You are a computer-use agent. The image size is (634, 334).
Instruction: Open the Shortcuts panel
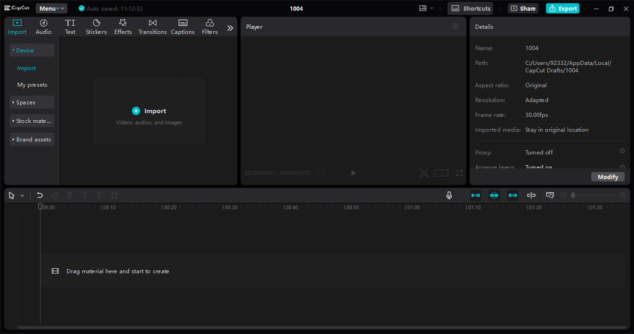click(x=470, y=8)
